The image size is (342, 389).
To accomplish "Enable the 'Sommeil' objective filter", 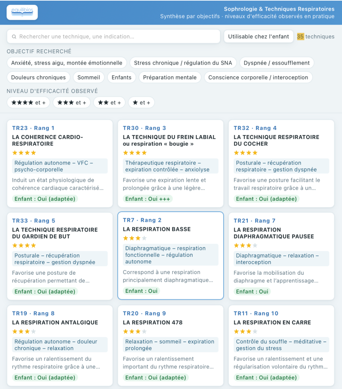I will point(89,77).
